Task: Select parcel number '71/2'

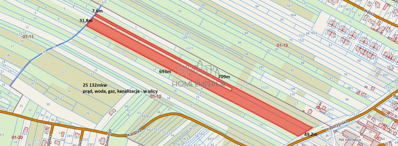Action: [x=301, y=35]
